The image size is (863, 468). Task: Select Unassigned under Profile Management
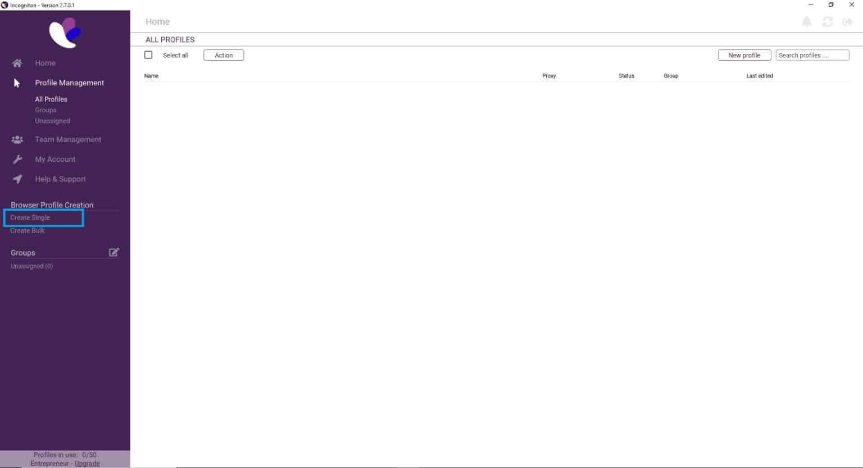(x=52, y=120)
